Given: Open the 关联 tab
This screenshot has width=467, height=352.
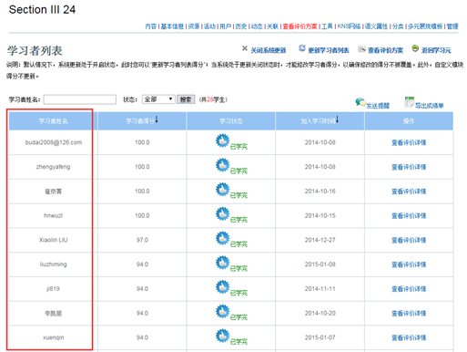Looking at the screenshot, I should tap(272, 26).
